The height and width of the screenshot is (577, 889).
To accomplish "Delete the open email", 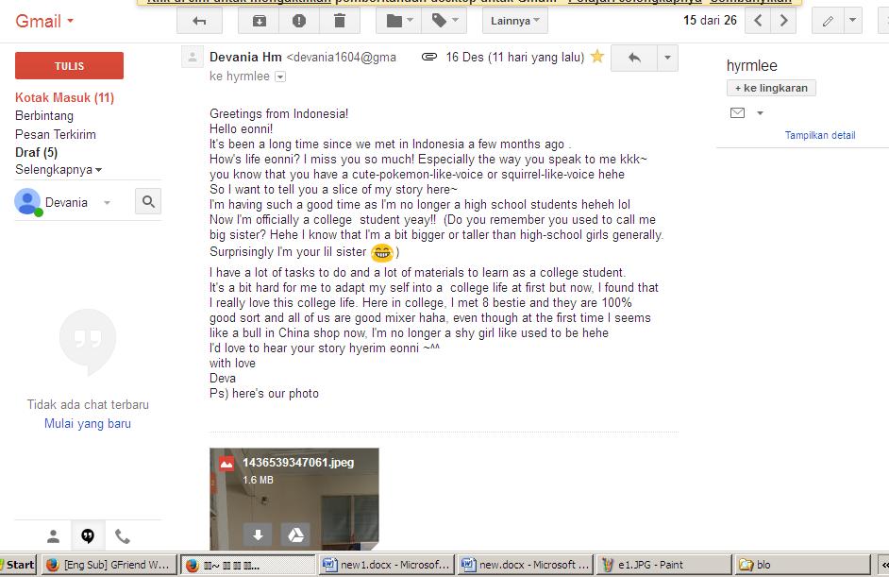I will tap(340, 21).
